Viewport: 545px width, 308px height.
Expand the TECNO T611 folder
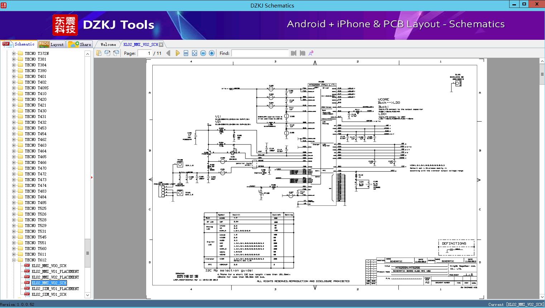pyautogui.click(x=14, y=254)
